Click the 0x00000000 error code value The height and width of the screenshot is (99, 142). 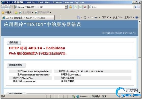[x=29, y=81]
